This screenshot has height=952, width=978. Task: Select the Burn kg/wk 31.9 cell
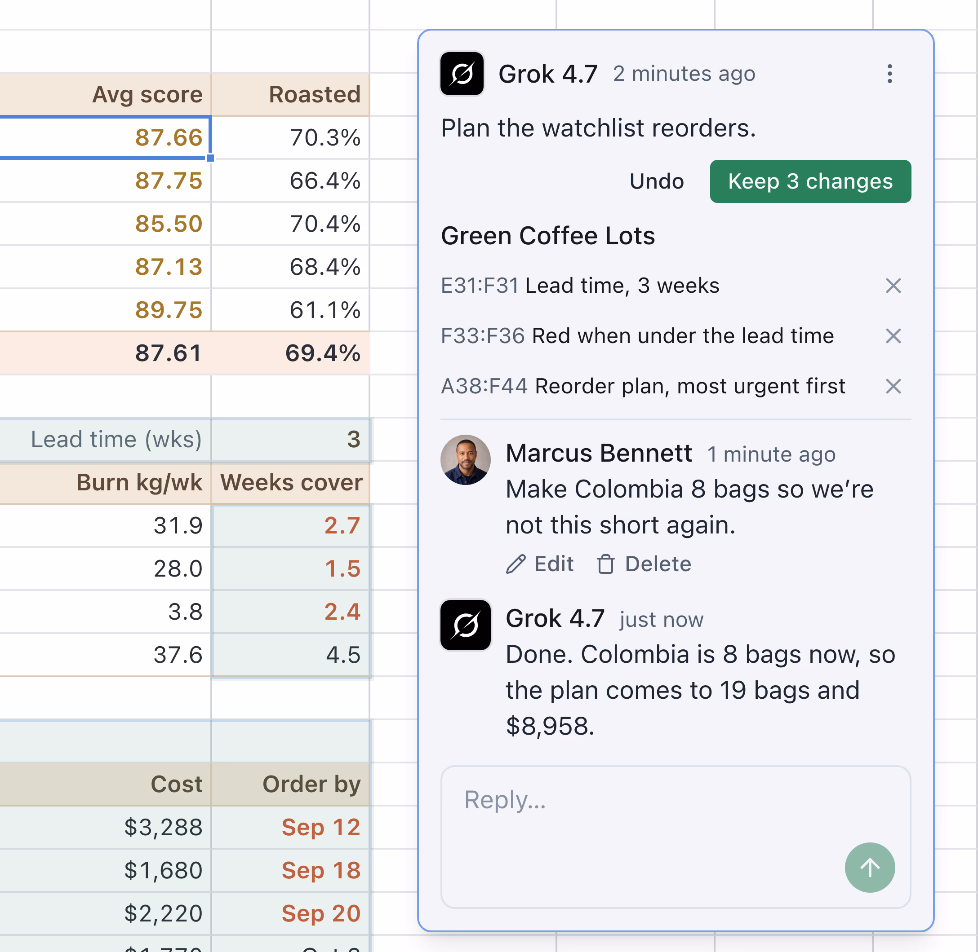pyautogui.click(x=105, y=525)
